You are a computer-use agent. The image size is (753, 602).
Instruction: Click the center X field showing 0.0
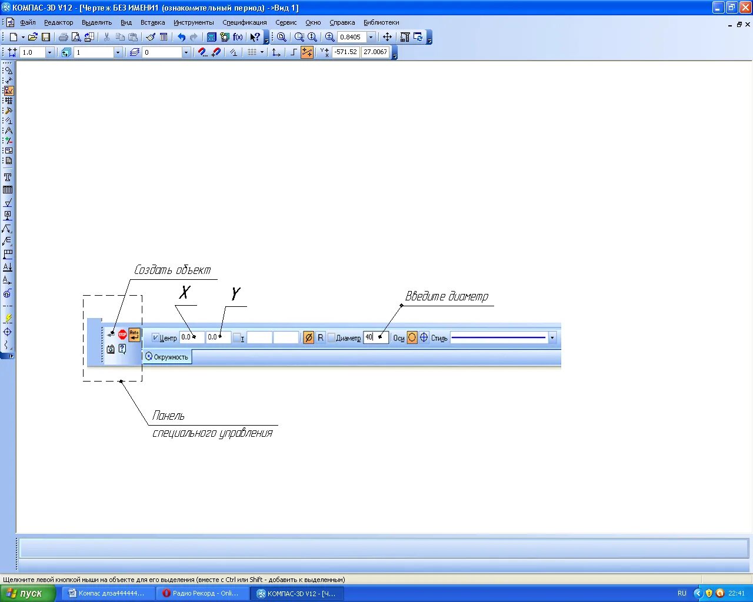(x=192, y=337)
